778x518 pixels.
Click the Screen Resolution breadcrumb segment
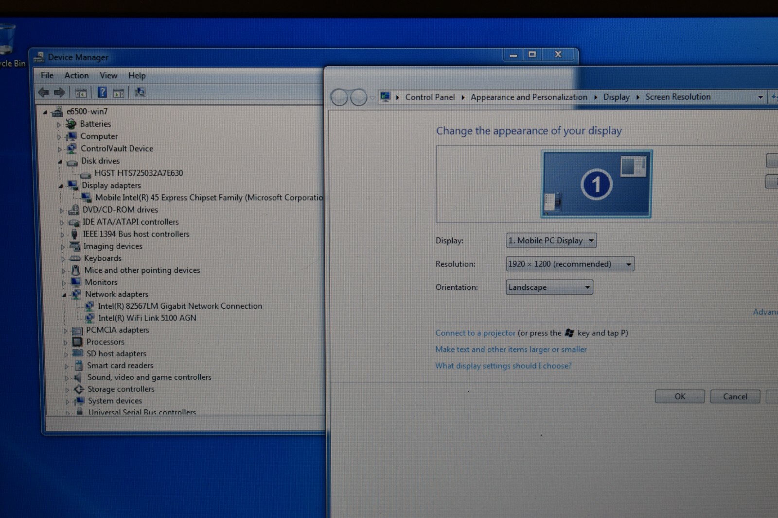pyautogui.click(x=678, y=97)
